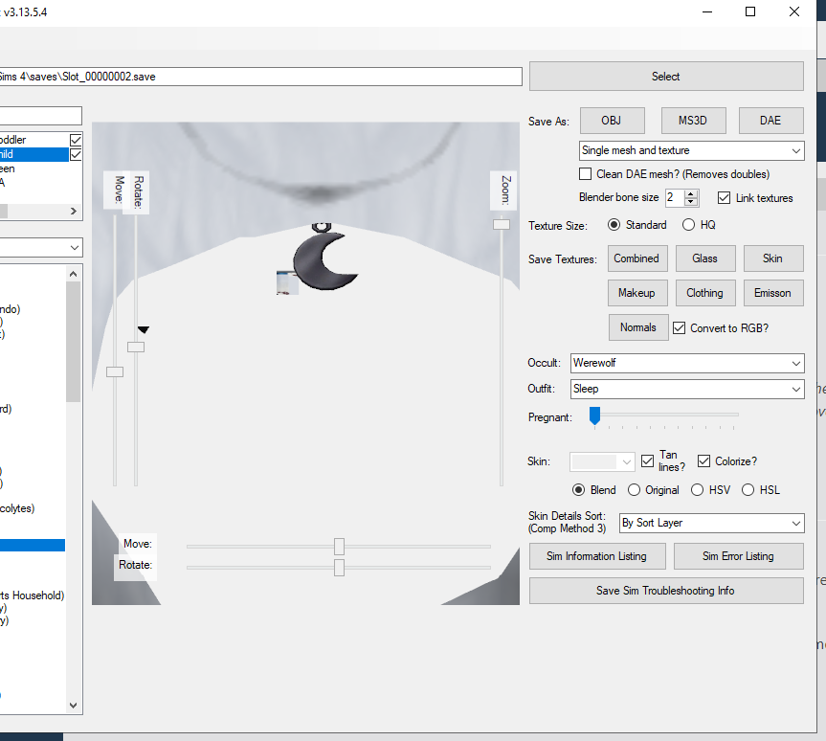
Task: Toggle the Tan lines checkbox
Action: click(x=647, y=460)
